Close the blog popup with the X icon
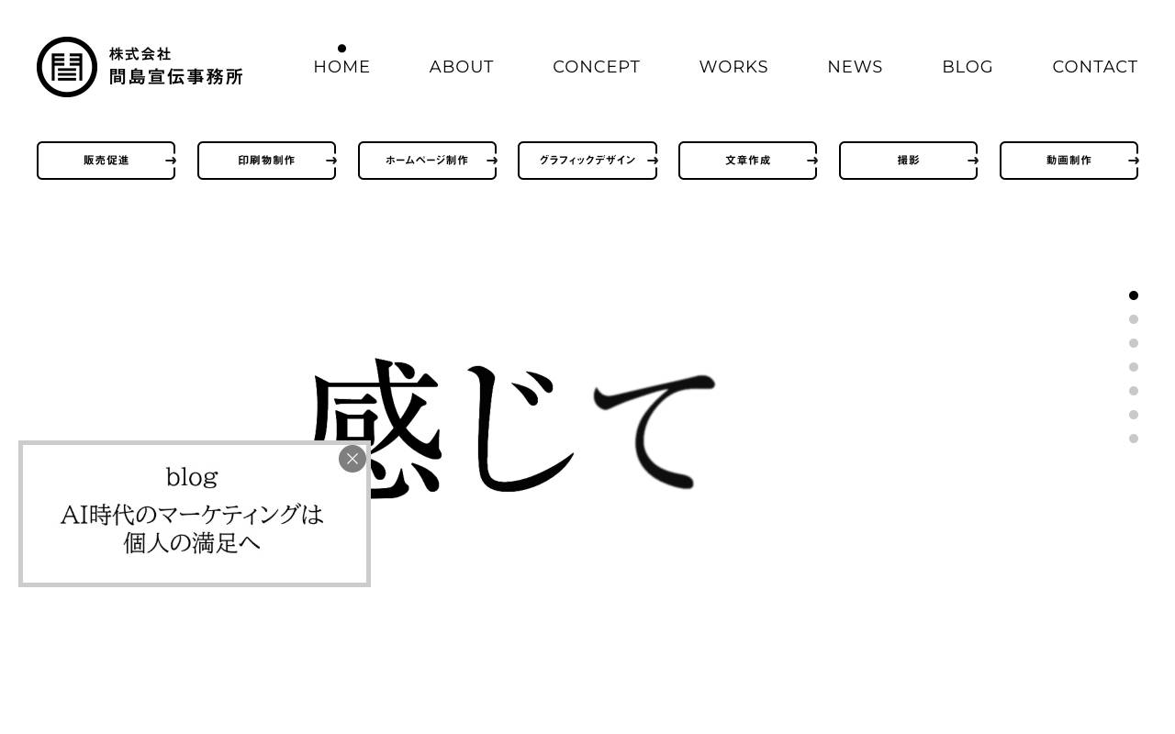 coord(352,459)
